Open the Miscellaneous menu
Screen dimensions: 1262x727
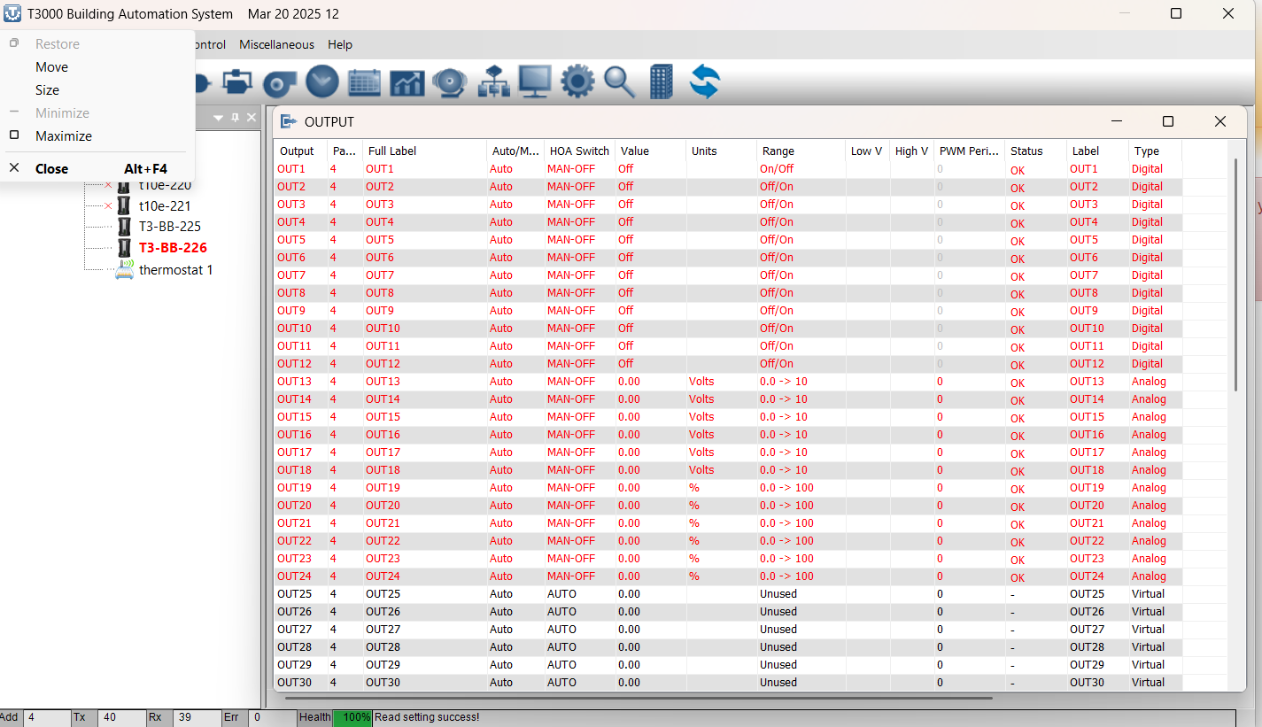[276, 44]
